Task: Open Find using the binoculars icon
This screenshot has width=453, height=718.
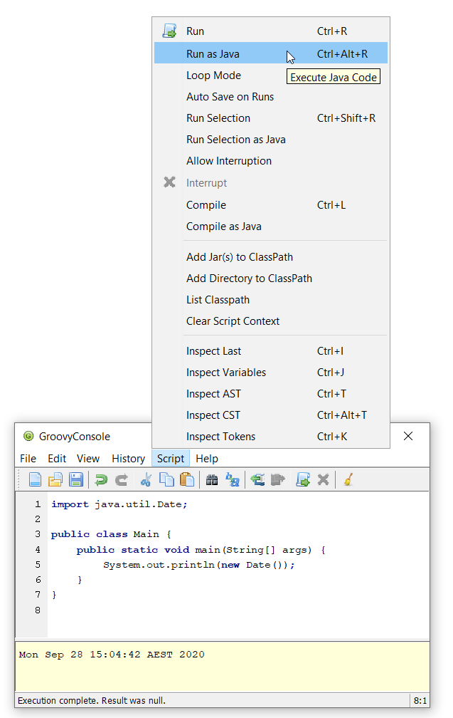Action: [212, 479]
